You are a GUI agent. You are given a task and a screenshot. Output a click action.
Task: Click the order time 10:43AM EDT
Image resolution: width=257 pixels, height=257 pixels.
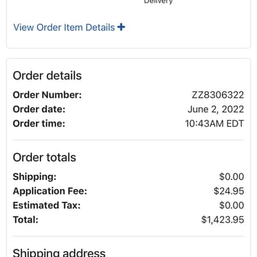coord(215,123)
